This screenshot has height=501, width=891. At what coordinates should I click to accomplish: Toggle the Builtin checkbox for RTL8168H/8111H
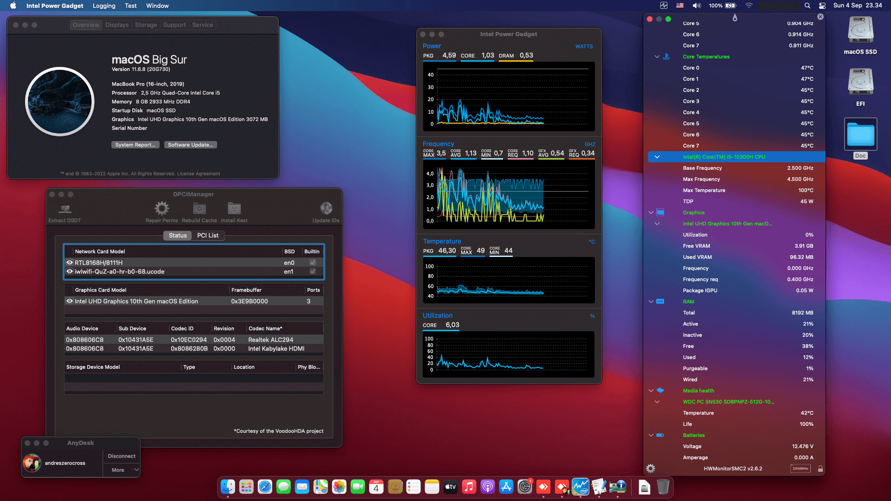[313, 262]
